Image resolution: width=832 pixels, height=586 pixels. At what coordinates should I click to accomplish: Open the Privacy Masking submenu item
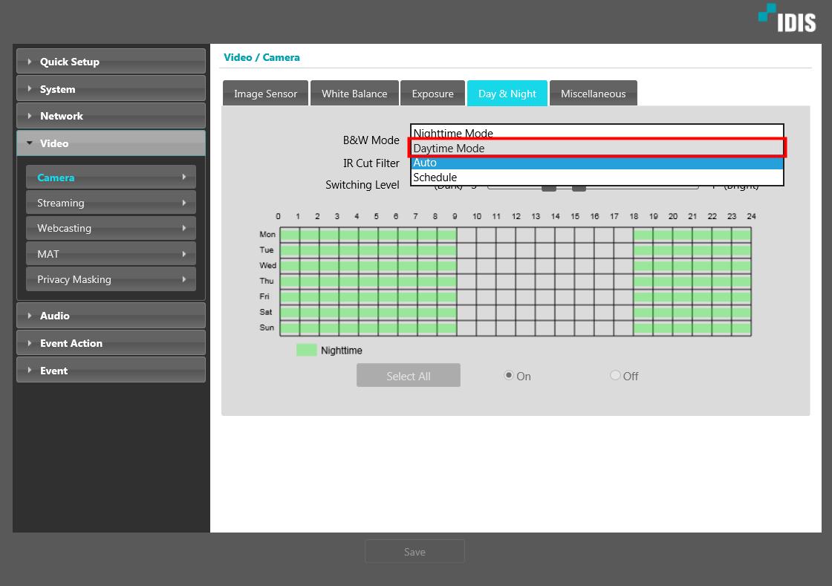coord(111,279)
